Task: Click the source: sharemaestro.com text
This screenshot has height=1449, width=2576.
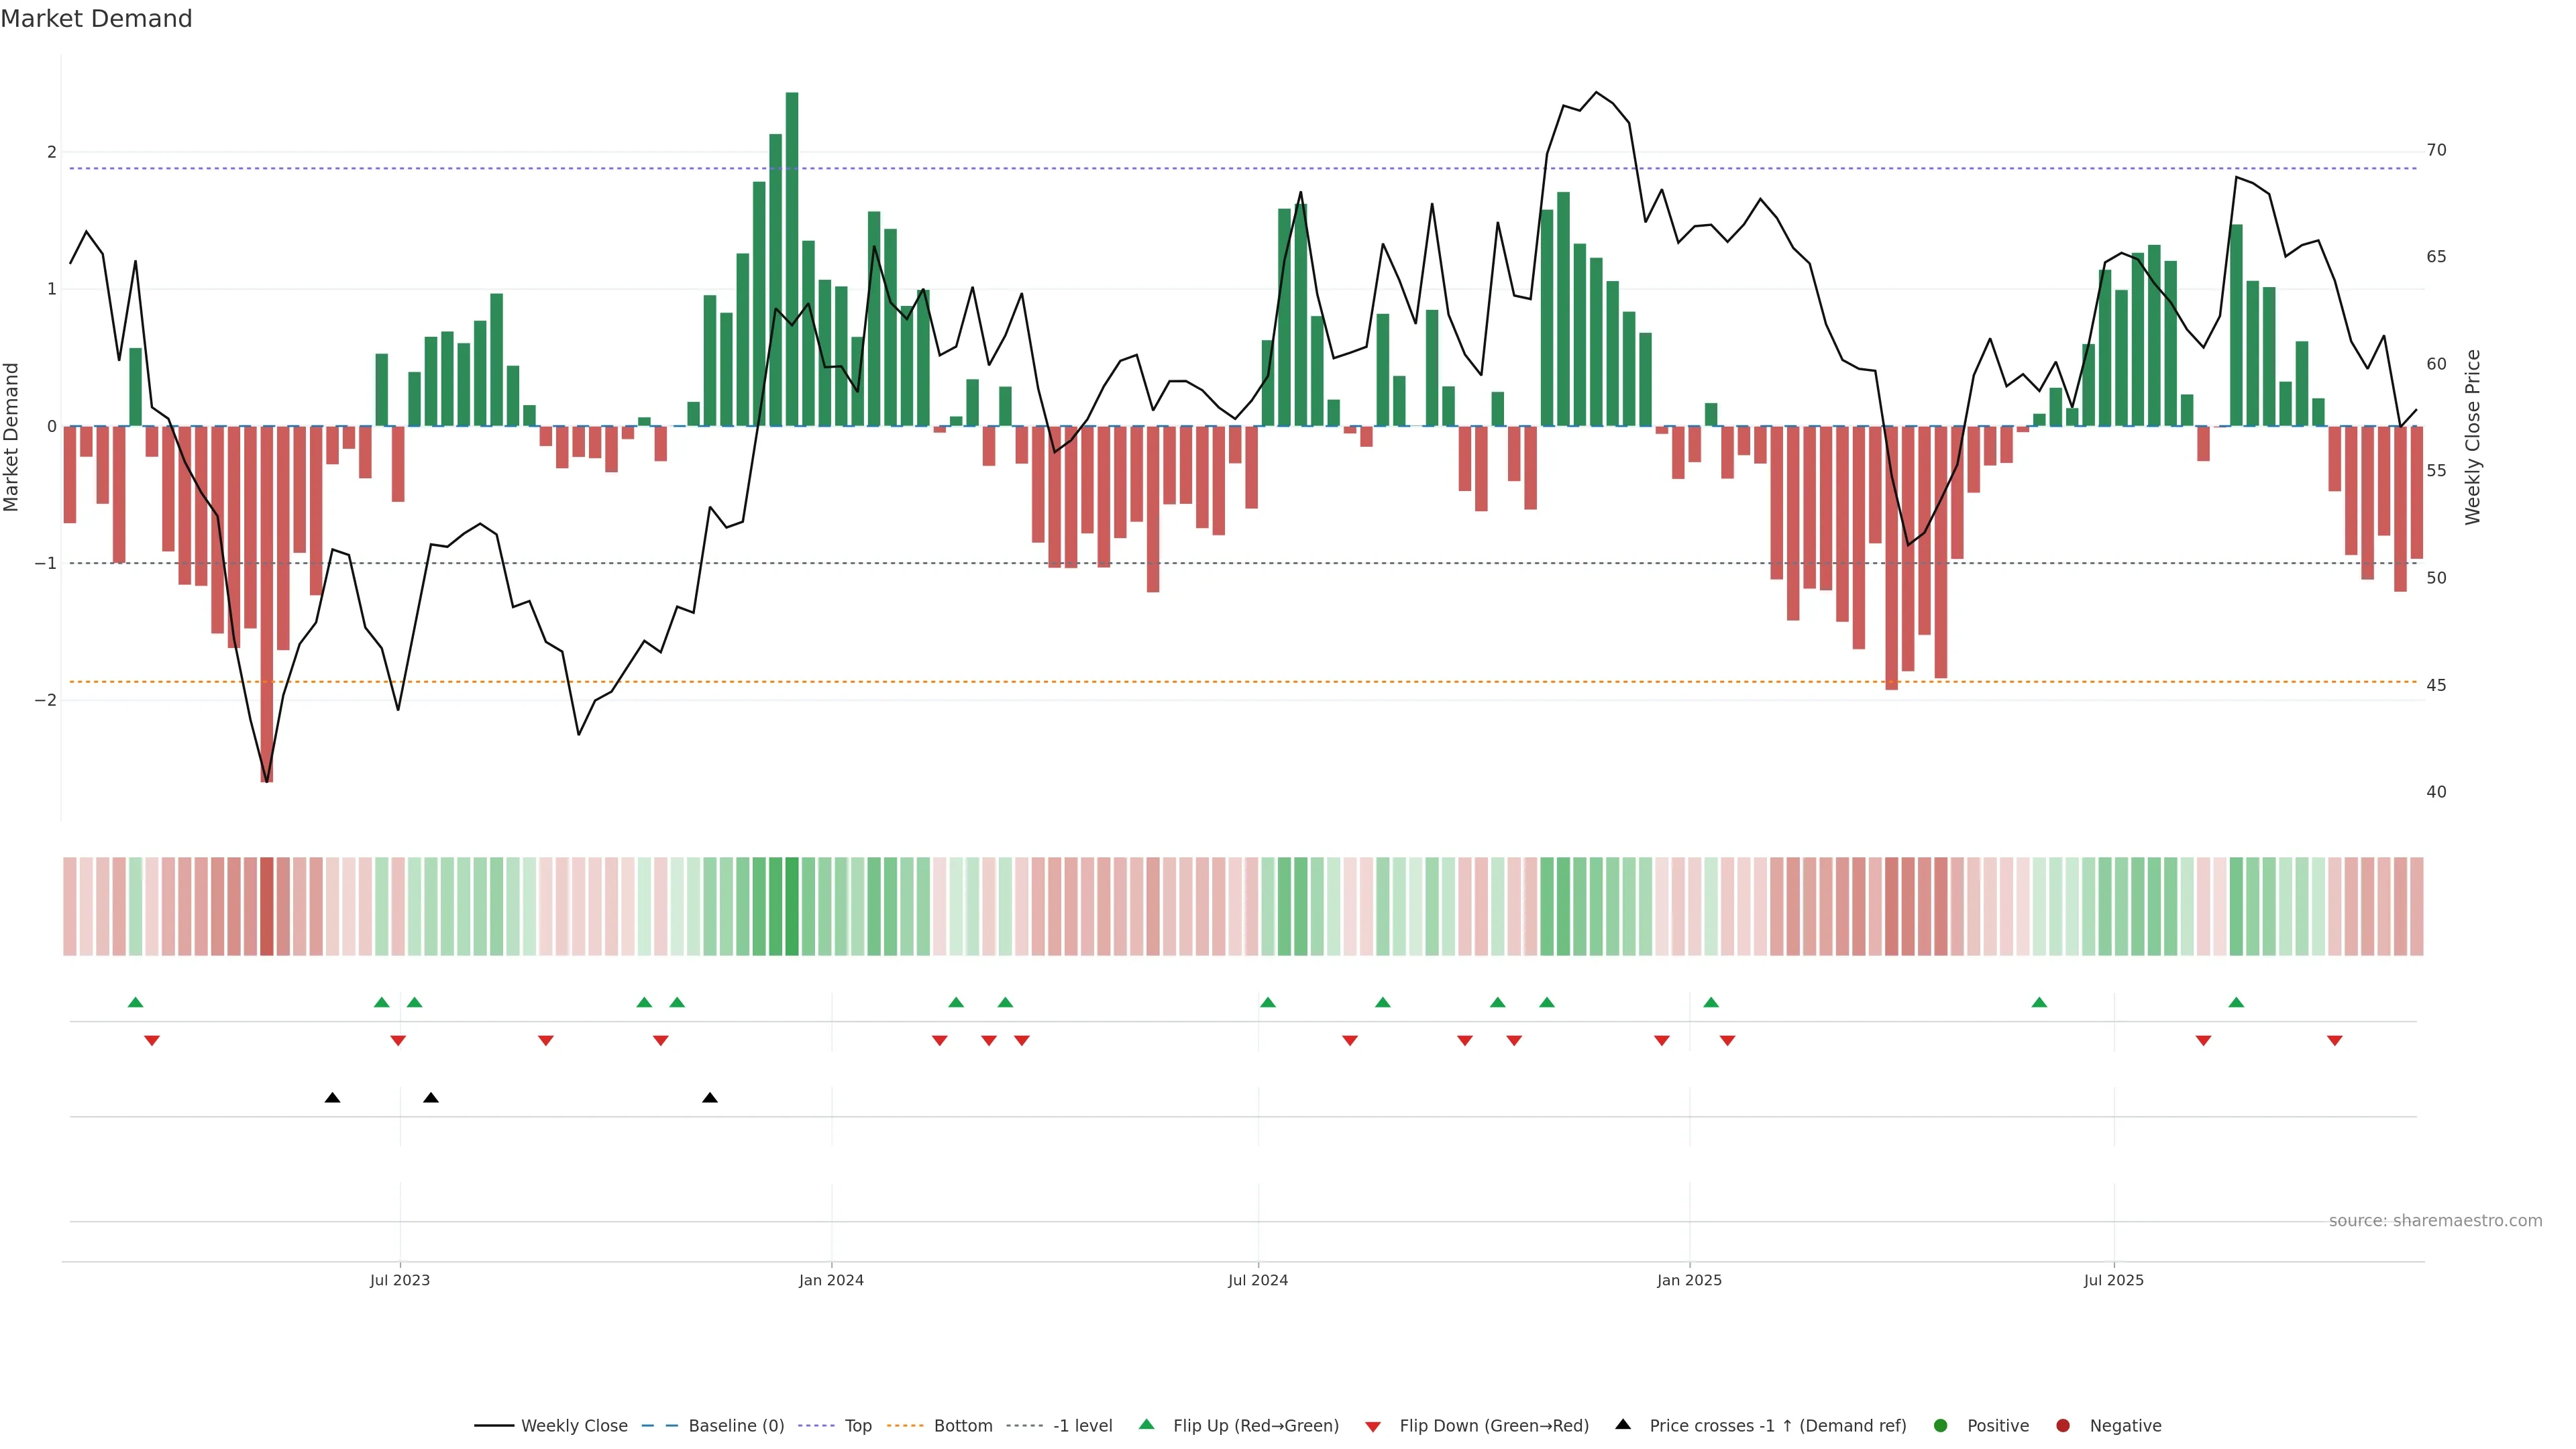Action: [2435, 1221]
